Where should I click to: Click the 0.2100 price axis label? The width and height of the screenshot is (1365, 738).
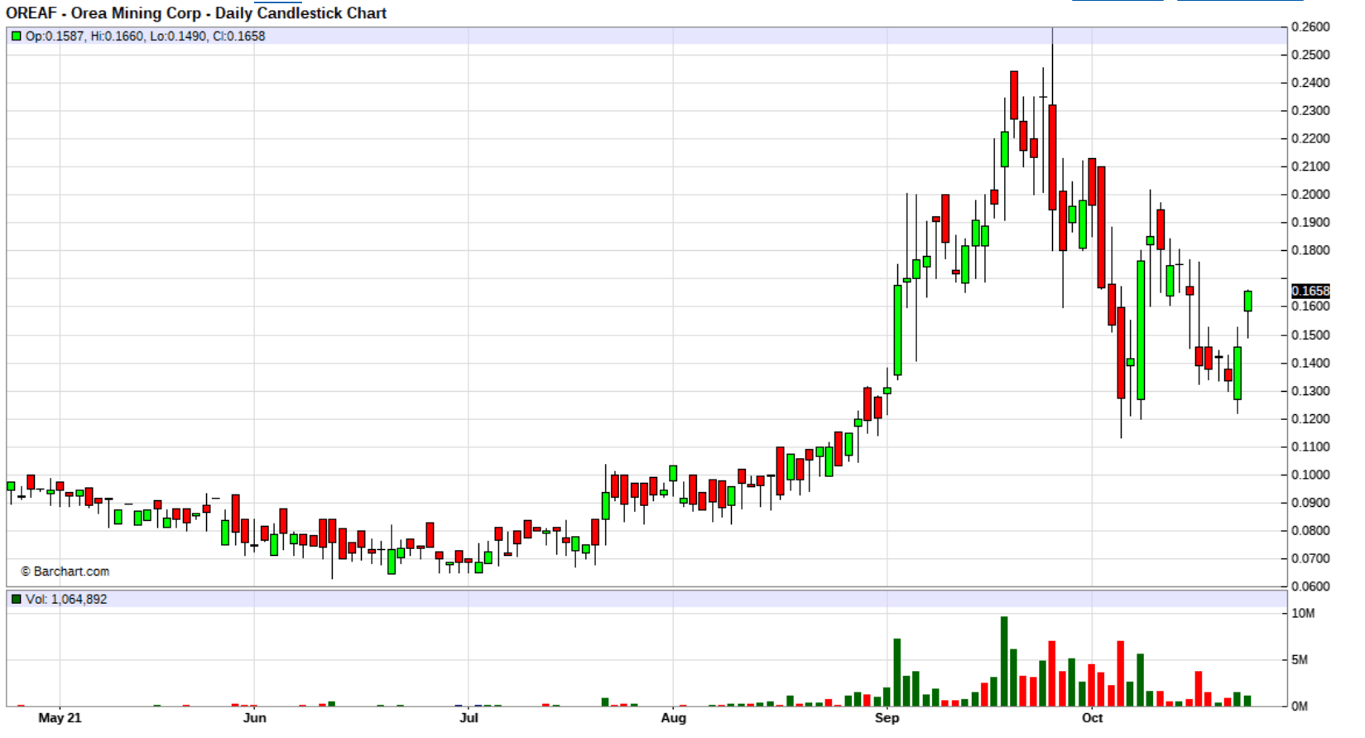pos(1310,166)
